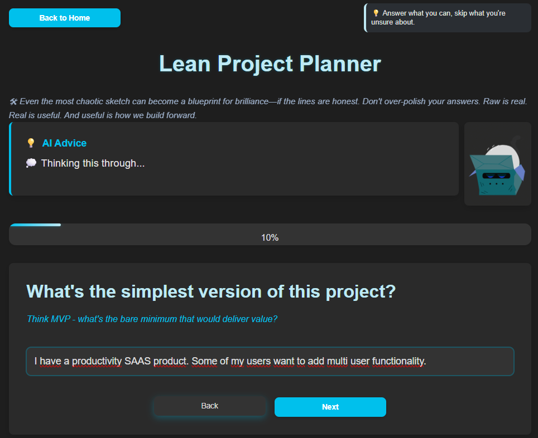Click the thought bubble icon
Screen dimensions: 538x438
pos(31,163)
